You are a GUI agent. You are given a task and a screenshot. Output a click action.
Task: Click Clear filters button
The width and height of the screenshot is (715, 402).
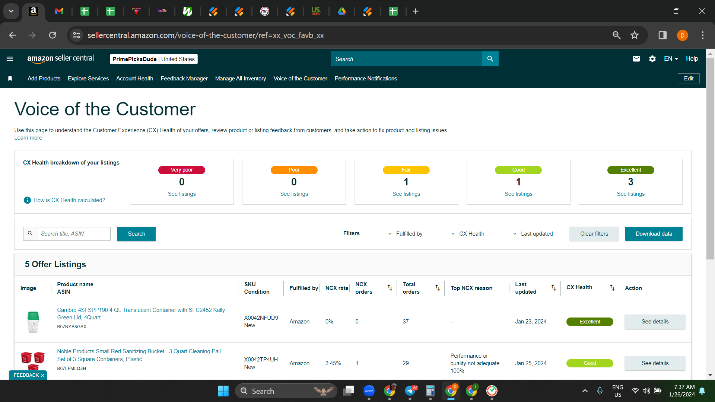coord(594,234)
